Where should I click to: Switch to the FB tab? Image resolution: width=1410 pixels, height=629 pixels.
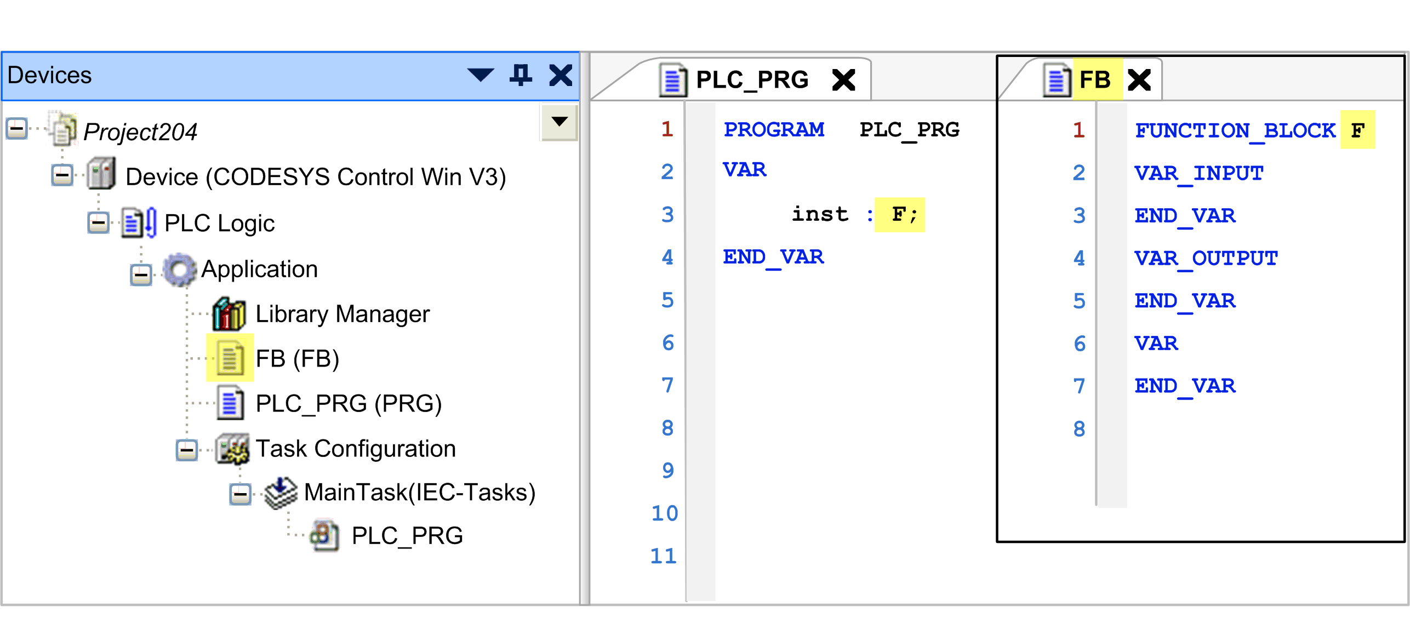1095,80
